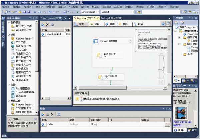Open the 檔案 menu
This screenshot has width=200, height=139.
tap(6, 7)
